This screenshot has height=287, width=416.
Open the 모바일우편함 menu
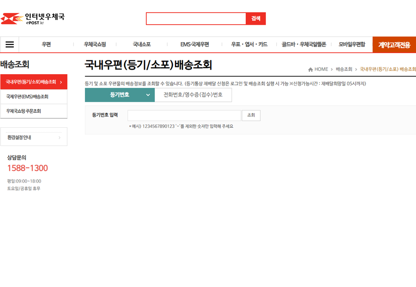[352, 45]
